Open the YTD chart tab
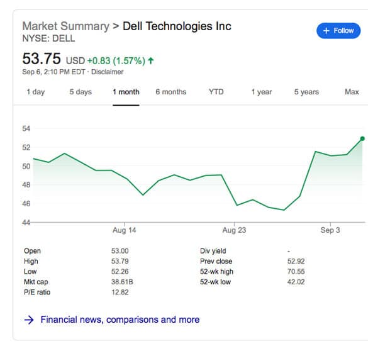The image size is (368, 346). (x=216, y=92)
